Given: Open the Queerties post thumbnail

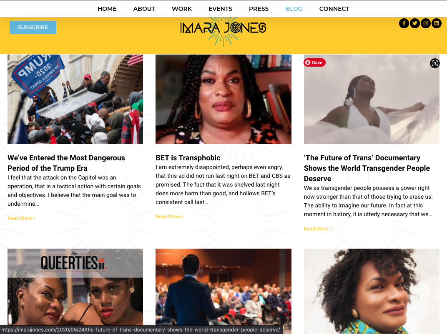Looking at the screenshot, I should (75, 287).
